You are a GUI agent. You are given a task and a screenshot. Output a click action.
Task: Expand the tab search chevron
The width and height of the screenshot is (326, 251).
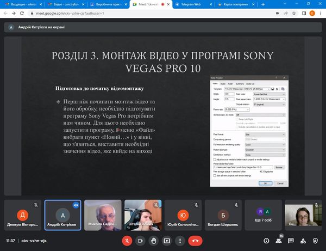coord(285,4)
